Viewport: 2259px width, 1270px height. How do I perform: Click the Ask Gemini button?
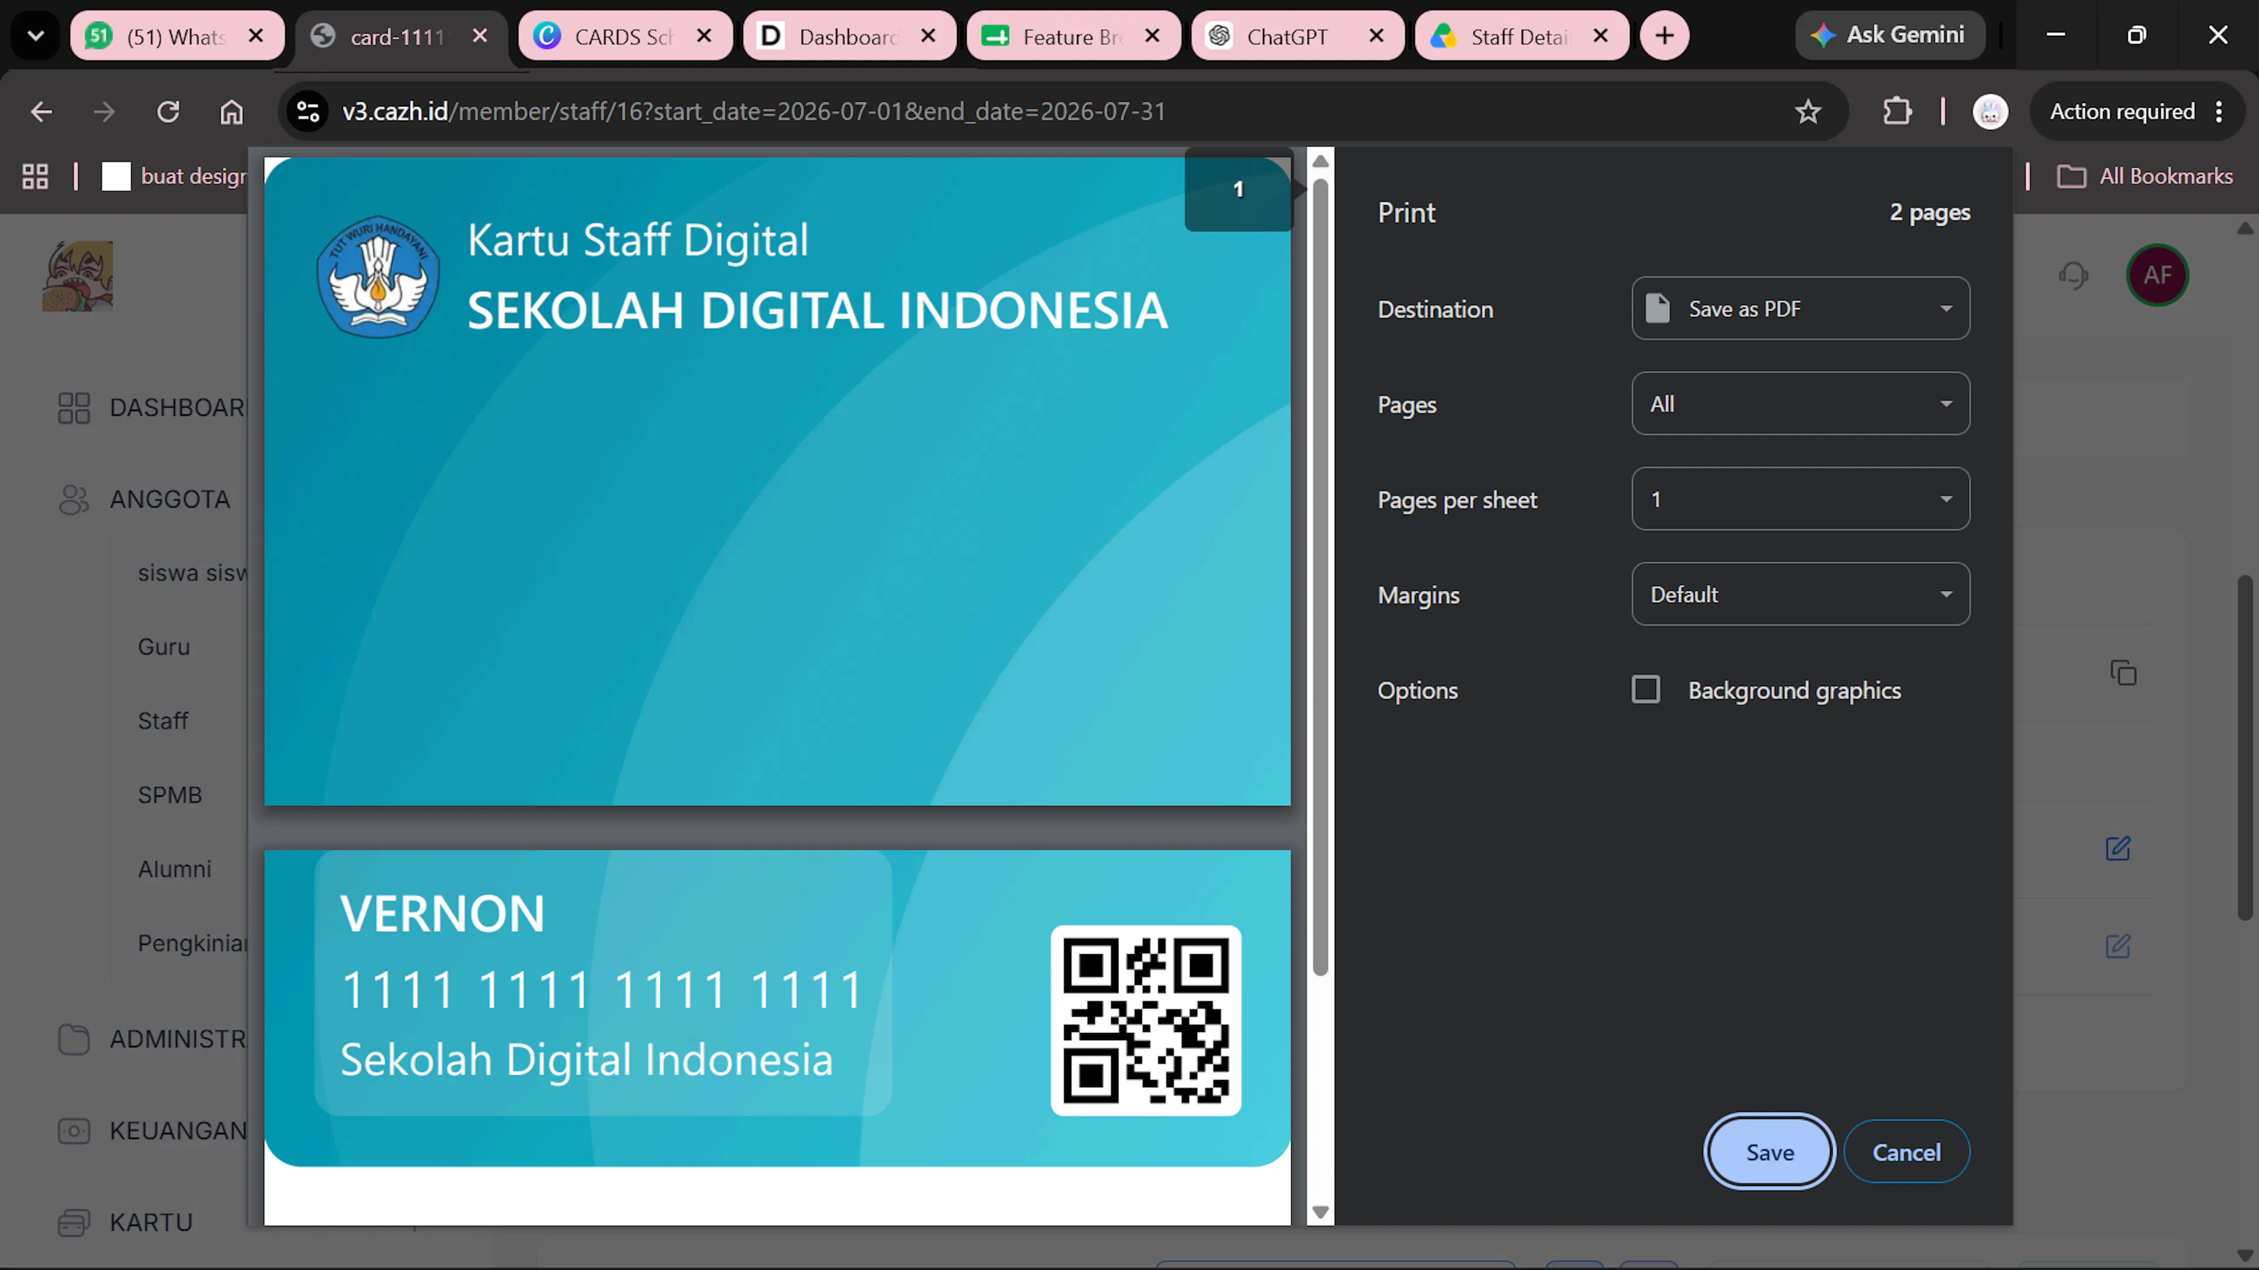click(1890, 36)
